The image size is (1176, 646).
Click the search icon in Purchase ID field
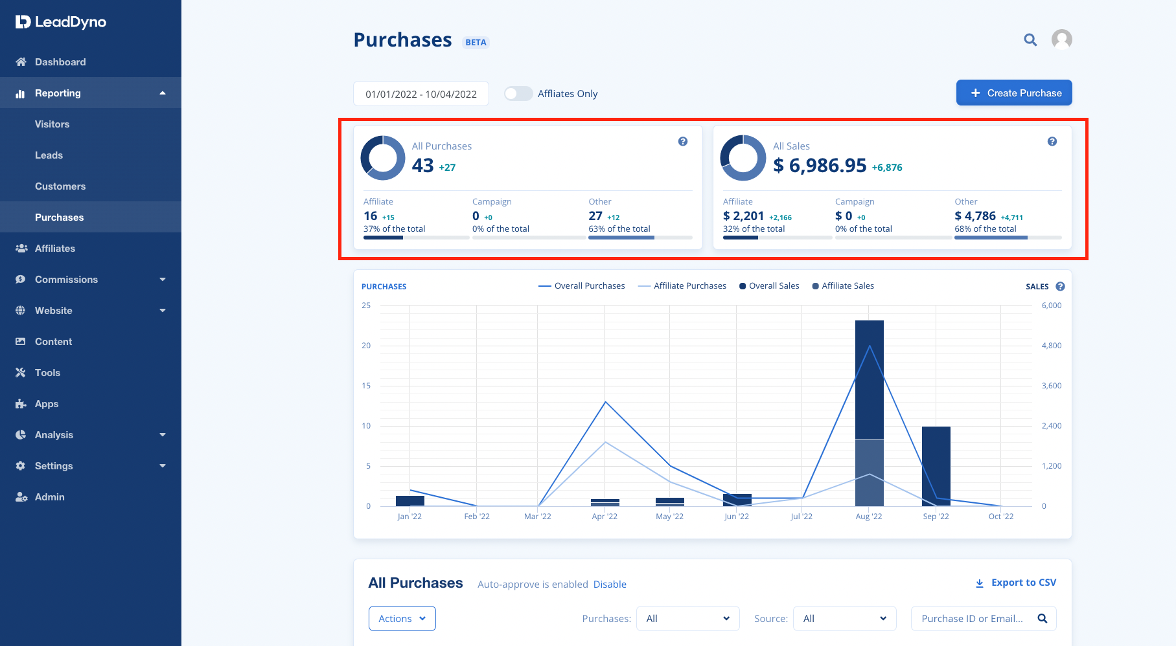coord(1043,618)
